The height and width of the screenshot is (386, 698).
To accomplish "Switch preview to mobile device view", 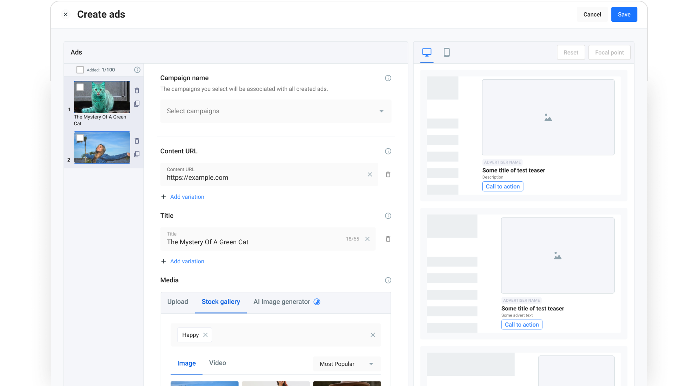I will coord(446,52).
